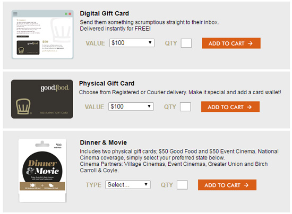Click the Digital Gift Card quantity field

coord(186,43)
